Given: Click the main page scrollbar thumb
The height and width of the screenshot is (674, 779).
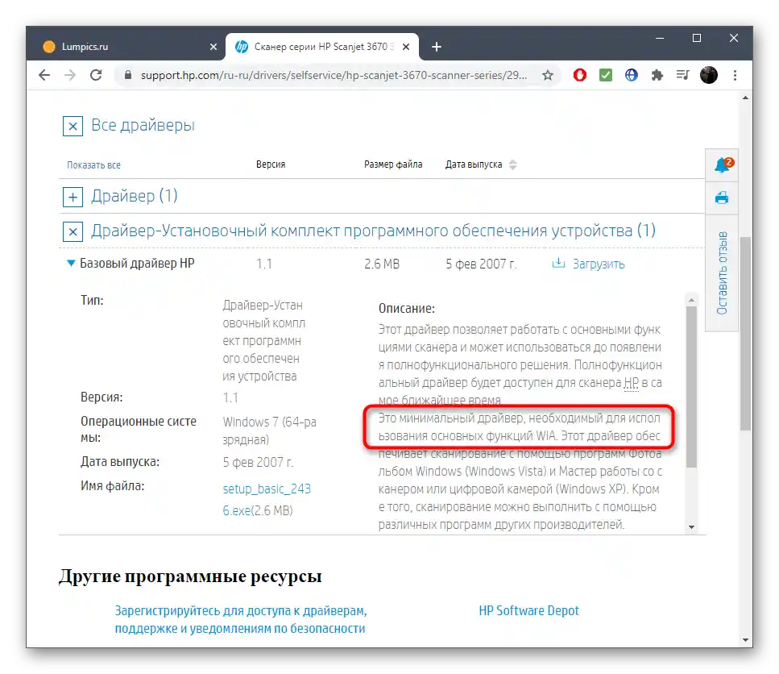Looking at the screenshot, I should click(x=745, y=334).
